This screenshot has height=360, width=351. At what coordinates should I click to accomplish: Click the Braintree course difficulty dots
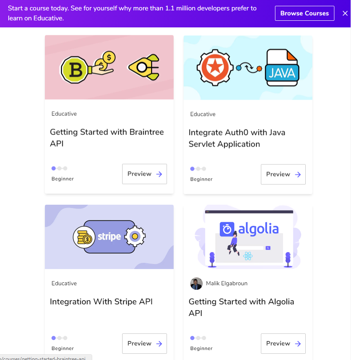[59, 168]
